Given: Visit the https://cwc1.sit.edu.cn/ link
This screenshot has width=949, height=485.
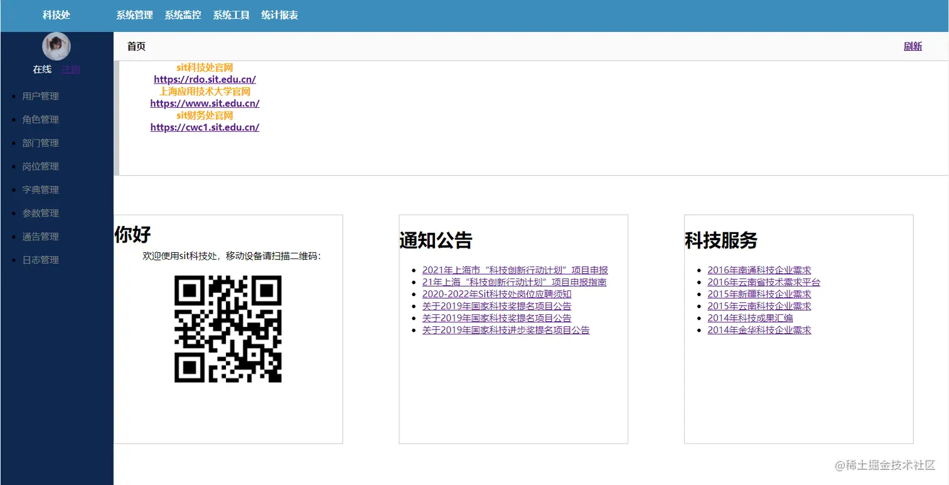Looking at the screenshot, I should (205, 127).
